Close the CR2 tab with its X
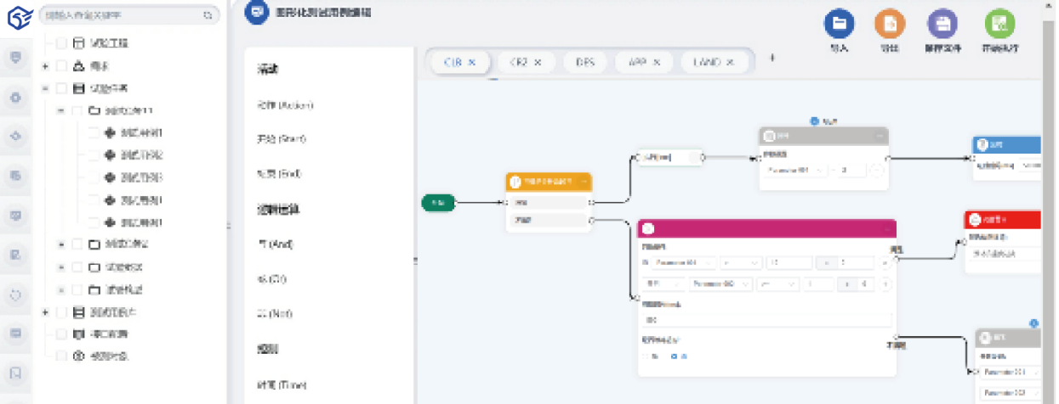The image size is (1059, 404). click(x=538, y=62)
